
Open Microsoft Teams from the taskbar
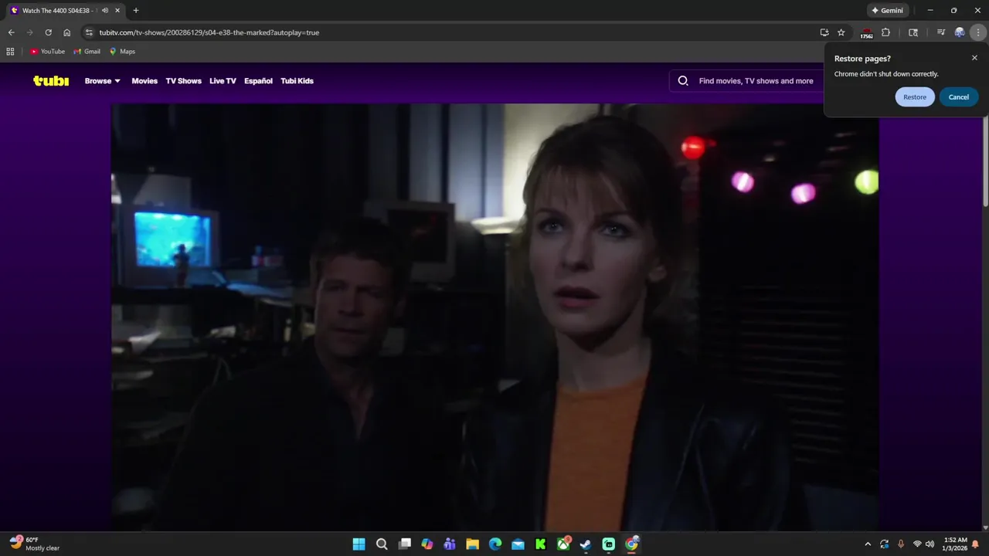coord(450,544)
